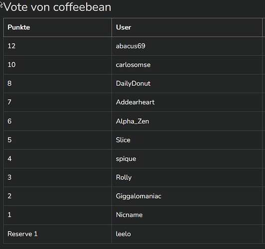
Task: Click the 'Reserve 1' cell
Action: (x=58, y=234)
